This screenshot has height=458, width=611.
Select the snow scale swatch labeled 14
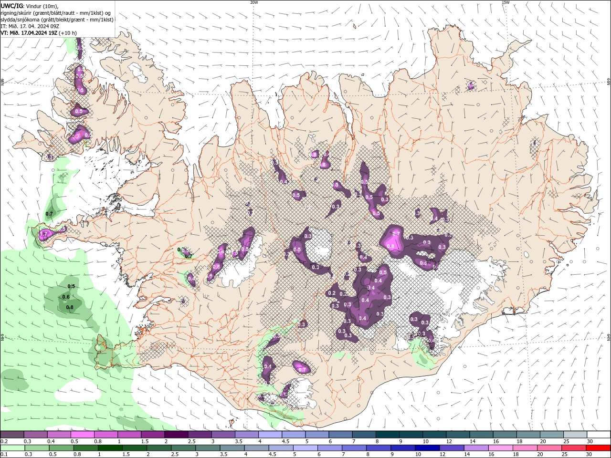click(x=481, y=435)
